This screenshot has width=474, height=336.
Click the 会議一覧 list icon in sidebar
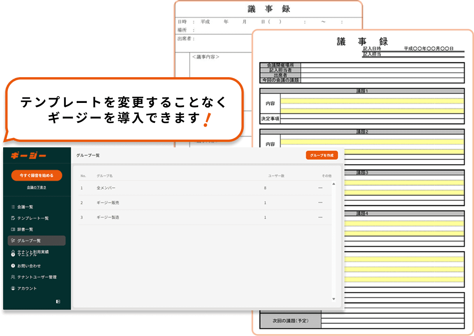(x=13, y=207)
